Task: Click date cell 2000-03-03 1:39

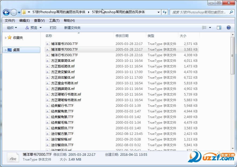Action: 128,106
